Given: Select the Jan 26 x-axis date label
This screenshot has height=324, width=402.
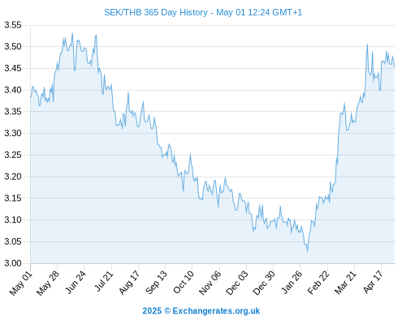Looking at the screenshot, I should [x=292, y=282].
